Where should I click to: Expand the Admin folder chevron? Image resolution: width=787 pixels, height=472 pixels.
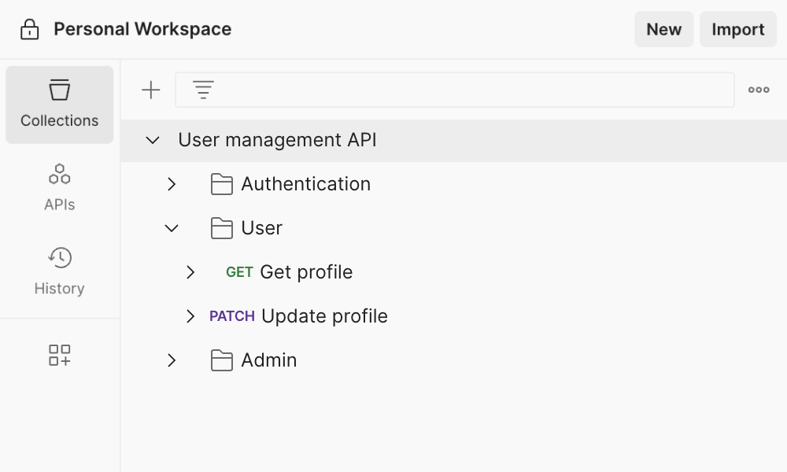point(172,360)
